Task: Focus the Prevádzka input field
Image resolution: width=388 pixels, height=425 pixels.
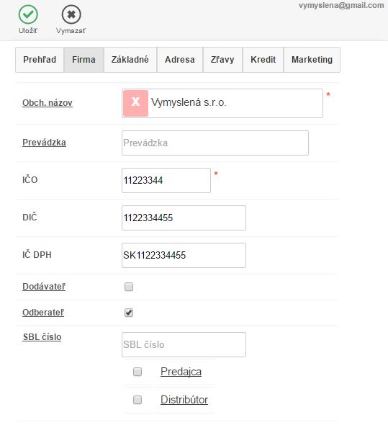Action: click(215, 143)
